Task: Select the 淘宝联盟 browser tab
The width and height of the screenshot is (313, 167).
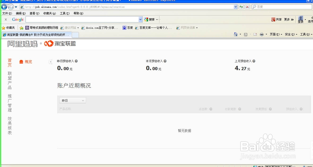Action: point(36,35)
